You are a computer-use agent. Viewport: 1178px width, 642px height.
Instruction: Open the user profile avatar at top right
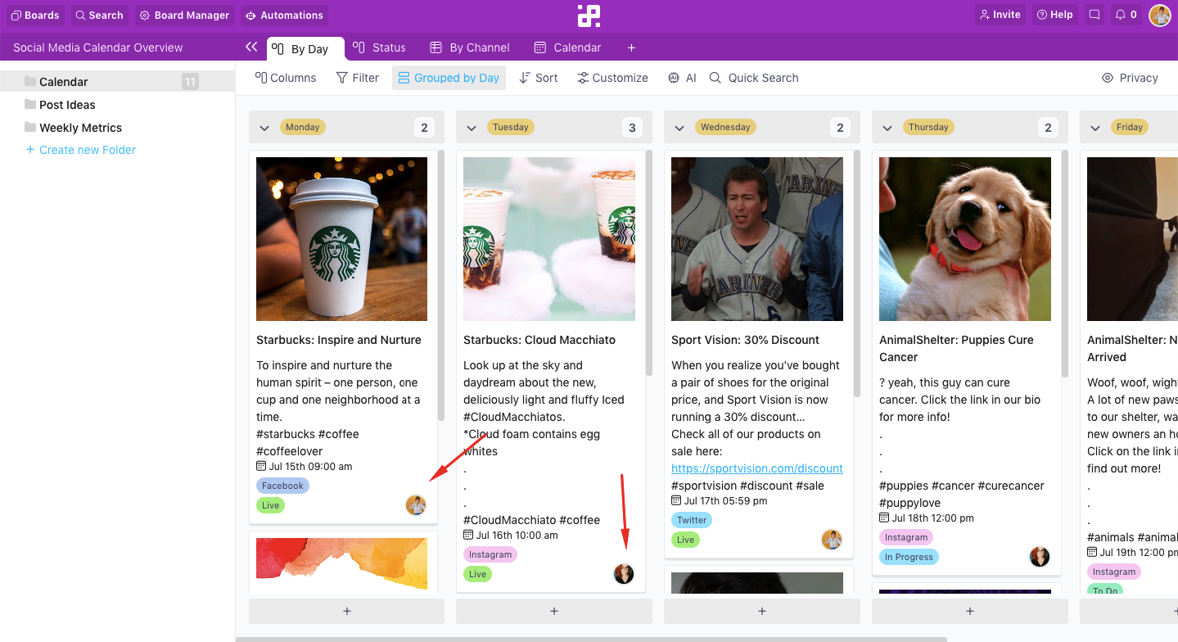[1159, 15]
